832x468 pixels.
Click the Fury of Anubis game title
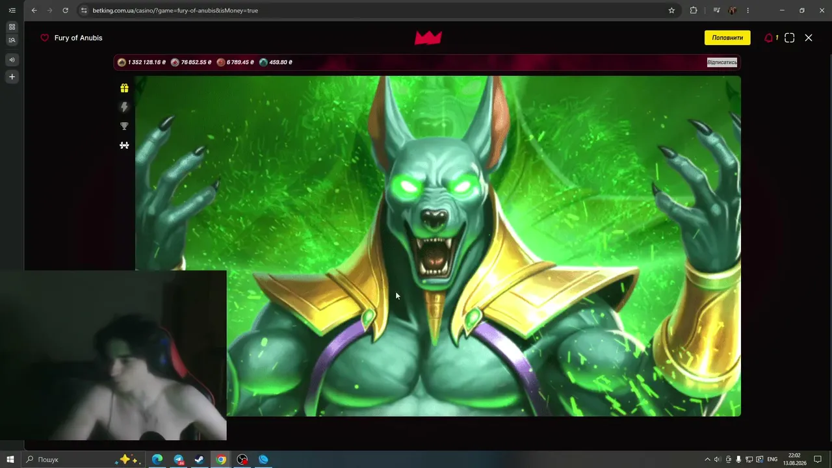pyautogui.click(x=79, y=38)
